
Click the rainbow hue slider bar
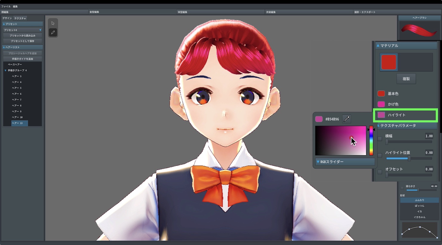point(371,141)
